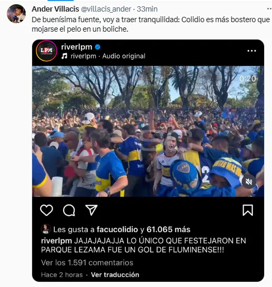Screen dimensions: 272x287
Task: Click the blue verified badge
Action: (98, 47)
